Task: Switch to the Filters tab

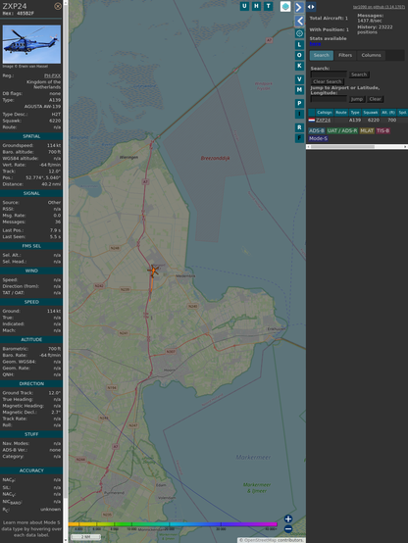Action: [345, 56]
